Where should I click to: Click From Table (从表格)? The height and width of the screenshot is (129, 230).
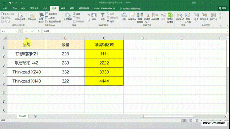pos(50,17)
